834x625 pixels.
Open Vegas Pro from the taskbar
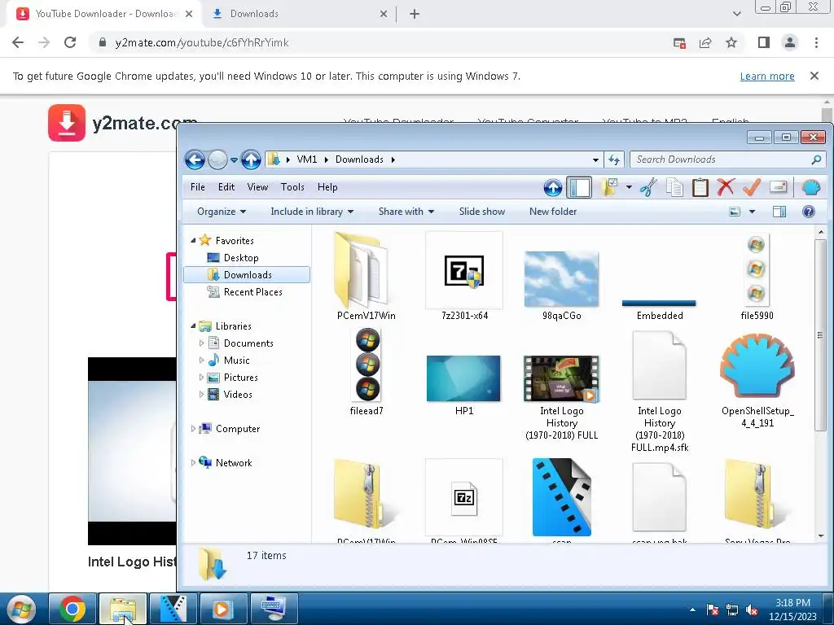point(173,609)
